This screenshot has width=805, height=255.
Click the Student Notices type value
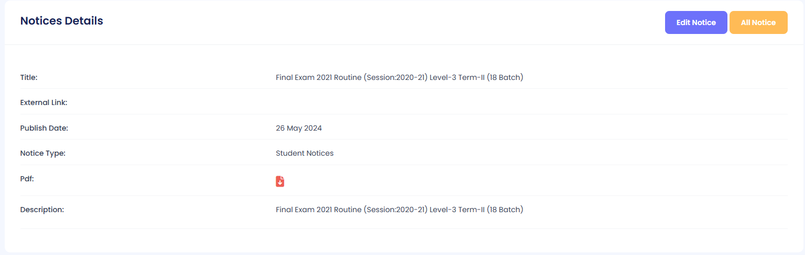(304, 153)
